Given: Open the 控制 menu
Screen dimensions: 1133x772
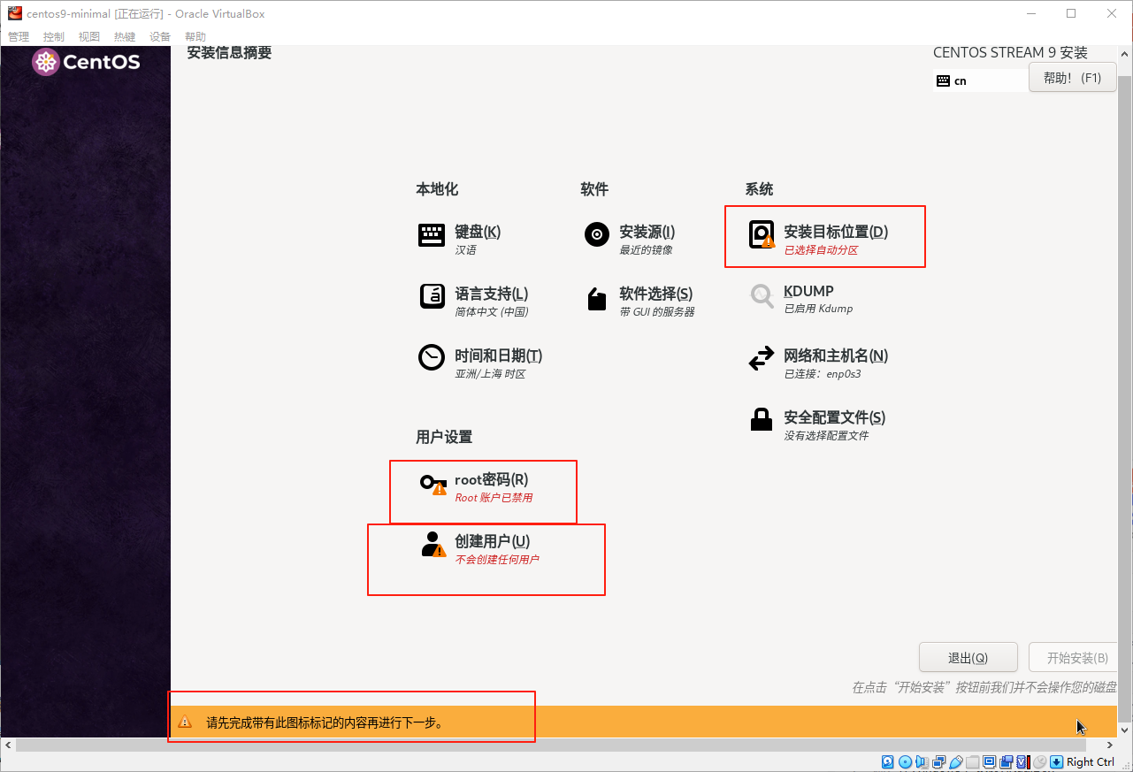Looking at the screenshot, I should [54, 36].
